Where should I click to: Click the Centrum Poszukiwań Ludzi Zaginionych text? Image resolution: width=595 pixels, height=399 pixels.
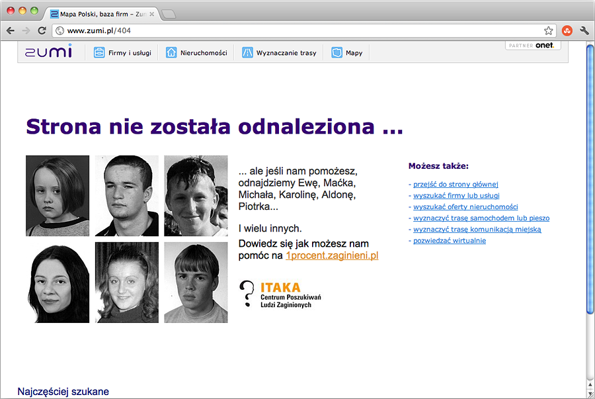click(291, 301)
